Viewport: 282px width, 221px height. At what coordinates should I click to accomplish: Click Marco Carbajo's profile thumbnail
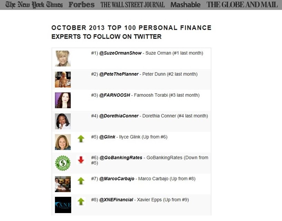coord(63,184)
